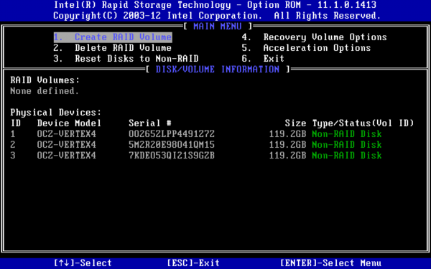Click the ESC-Exit hint in footer
Image resolution: width=431 pixels, height=269 pixels.
pyautogui.click(x=193, y=263)
